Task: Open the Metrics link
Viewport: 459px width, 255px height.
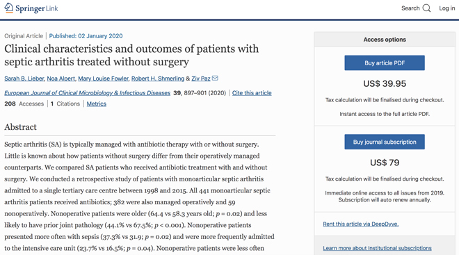Action: pyautogui.click(x=96, y=104)
